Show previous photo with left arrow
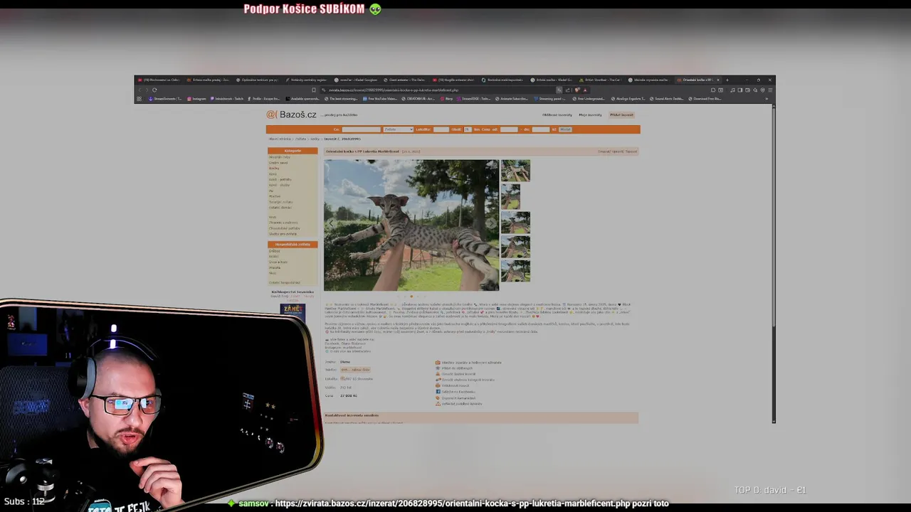Viewport: 911px width, 512px height. (331, 223)
